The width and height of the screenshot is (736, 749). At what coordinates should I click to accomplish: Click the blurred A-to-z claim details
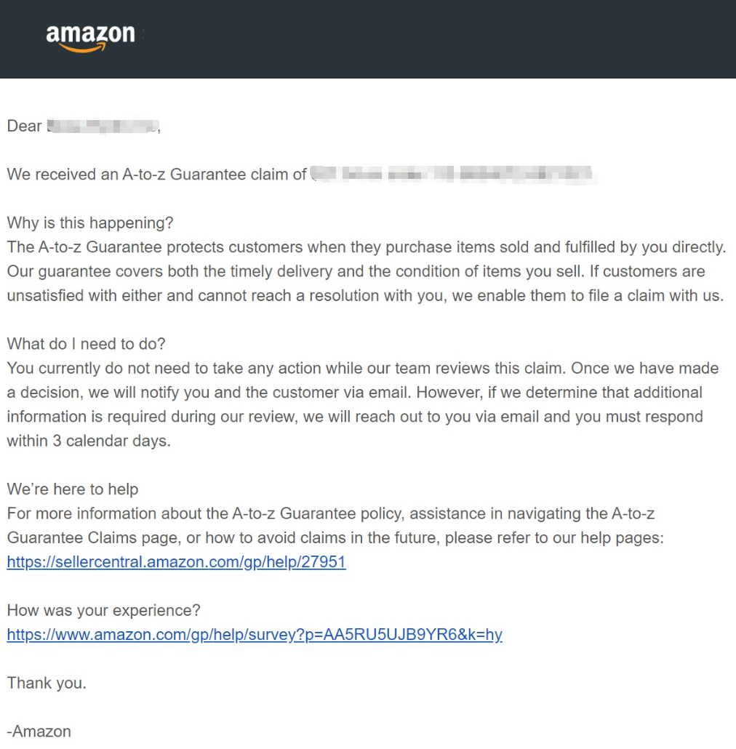tap(451, 175)
